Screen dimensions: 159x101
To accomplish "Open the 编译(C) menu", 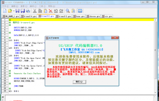I will 33,6.
